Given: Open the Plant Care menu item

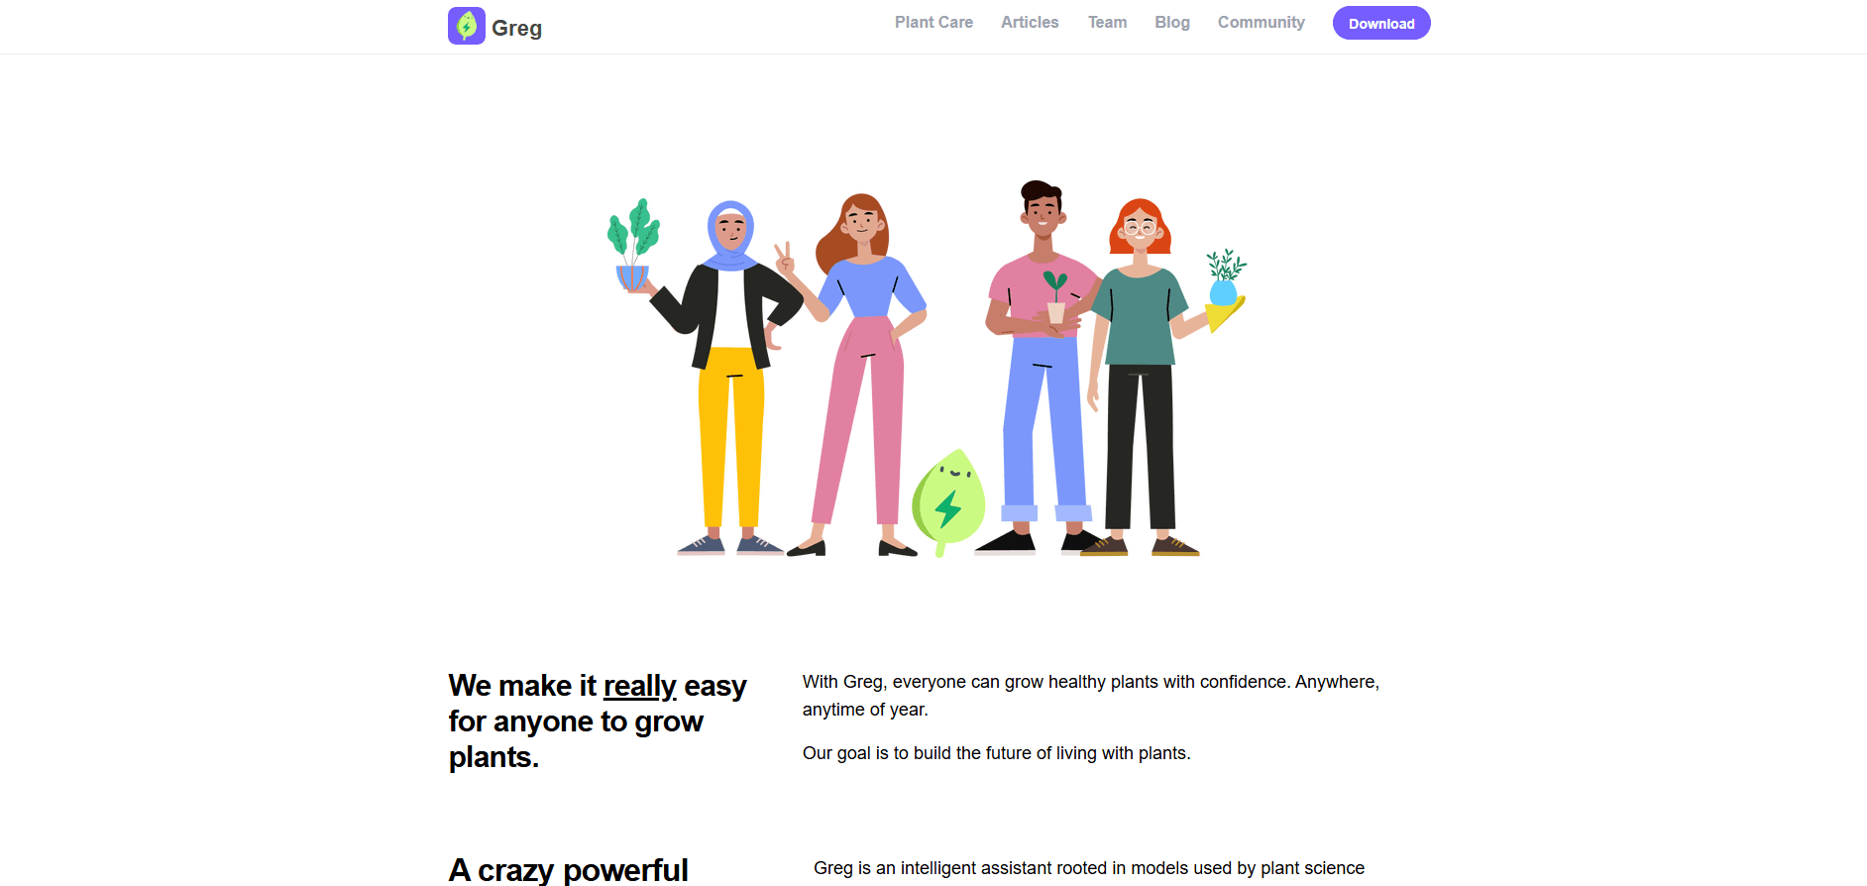Looking at the screenshot, I should pyautogui.click(x=933, y=22).
